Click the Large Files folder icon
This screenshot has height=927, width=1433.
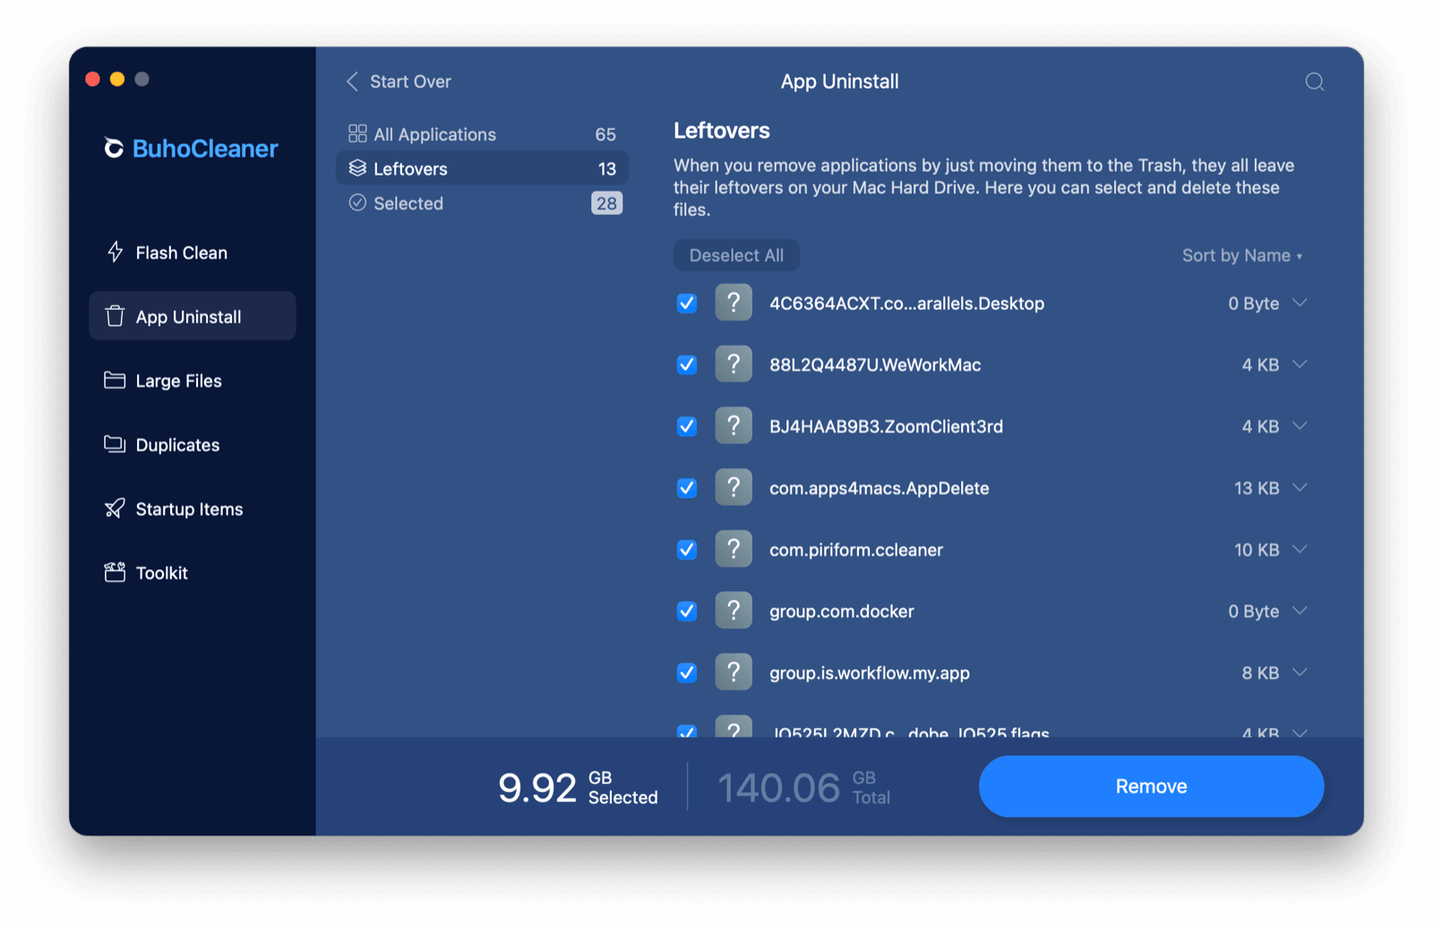(114, 380)
